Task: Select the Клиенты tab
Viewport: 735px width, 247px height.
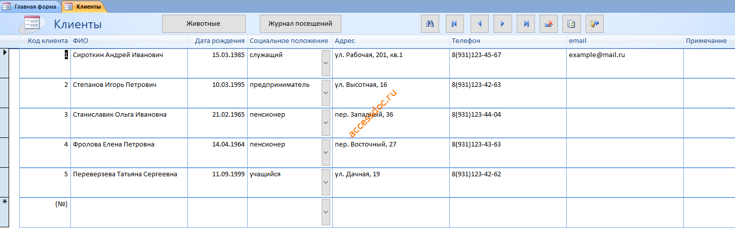Action: 84,7
